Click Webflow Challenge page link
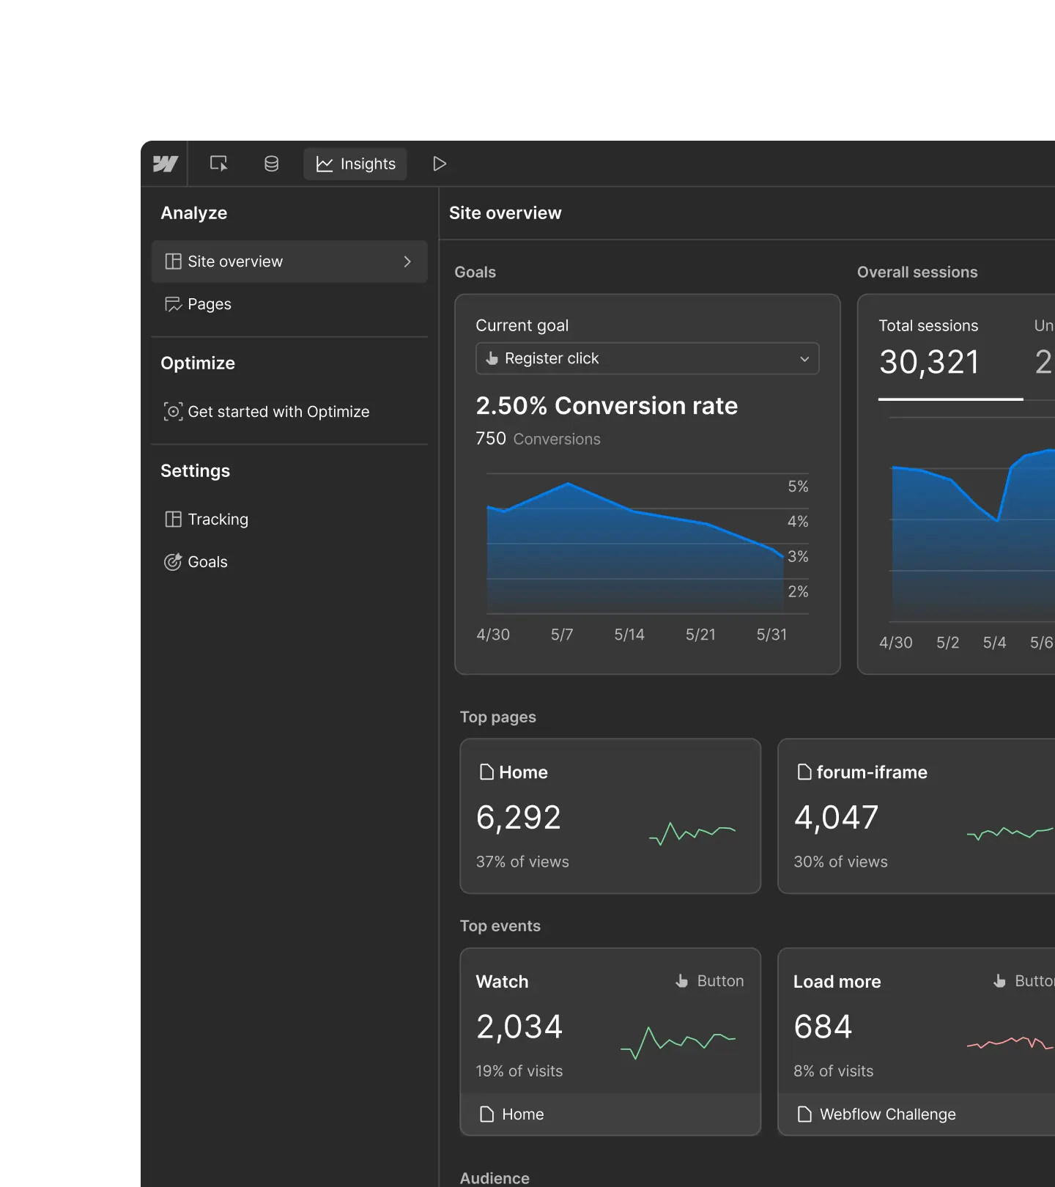 (887, 1114)
